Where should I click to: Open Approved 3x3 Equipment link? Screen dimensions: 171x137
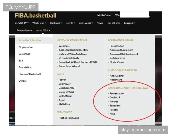point(124,54)
